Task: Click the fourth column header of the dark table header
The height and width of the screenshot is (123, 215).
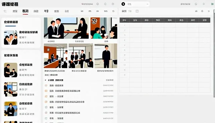Action: 158,20
